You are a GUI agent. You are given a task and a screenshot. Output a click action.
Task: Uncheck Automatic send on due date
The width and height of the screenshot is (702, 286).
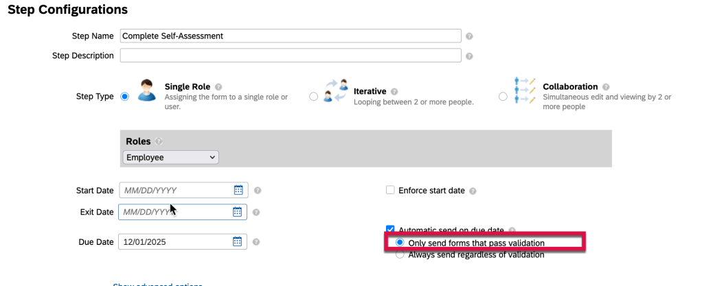coord(390,230)
